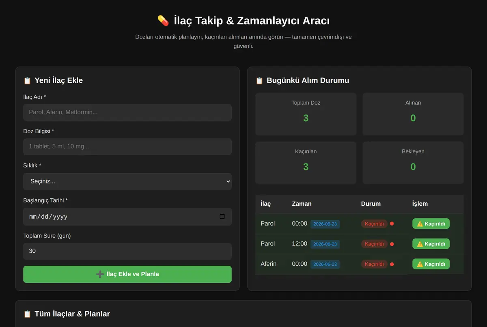This screenshot has width=487, height=327.
Task: Click the Toplam Doz stat card
Action: 306,114
